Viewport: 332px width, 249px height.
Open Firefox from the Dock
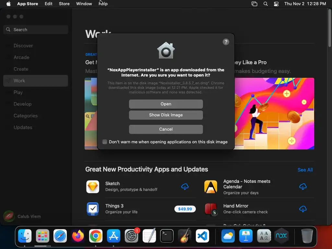click(78, 236)
